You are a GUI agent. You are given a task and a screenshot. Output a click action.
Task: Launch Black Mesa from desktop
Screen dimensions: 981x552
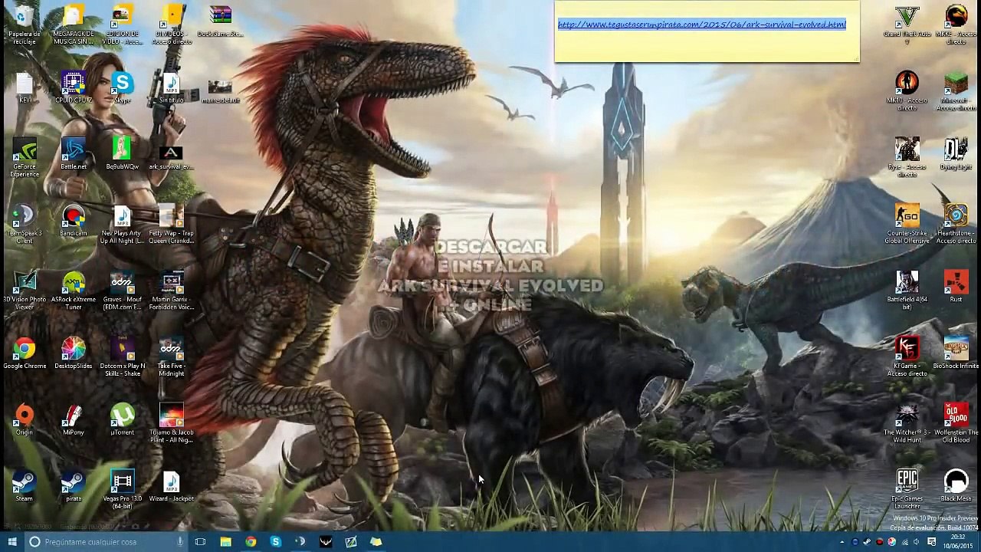pyautogui.click(x=956, y=487)
